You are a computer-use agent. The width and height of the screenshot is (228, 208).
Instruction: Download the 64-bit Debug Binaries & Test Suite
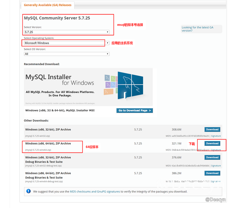212,173
